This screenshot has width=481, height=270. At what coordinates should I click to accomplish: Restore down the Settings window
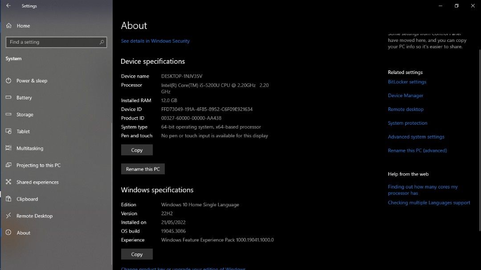[x=457, y=5]
